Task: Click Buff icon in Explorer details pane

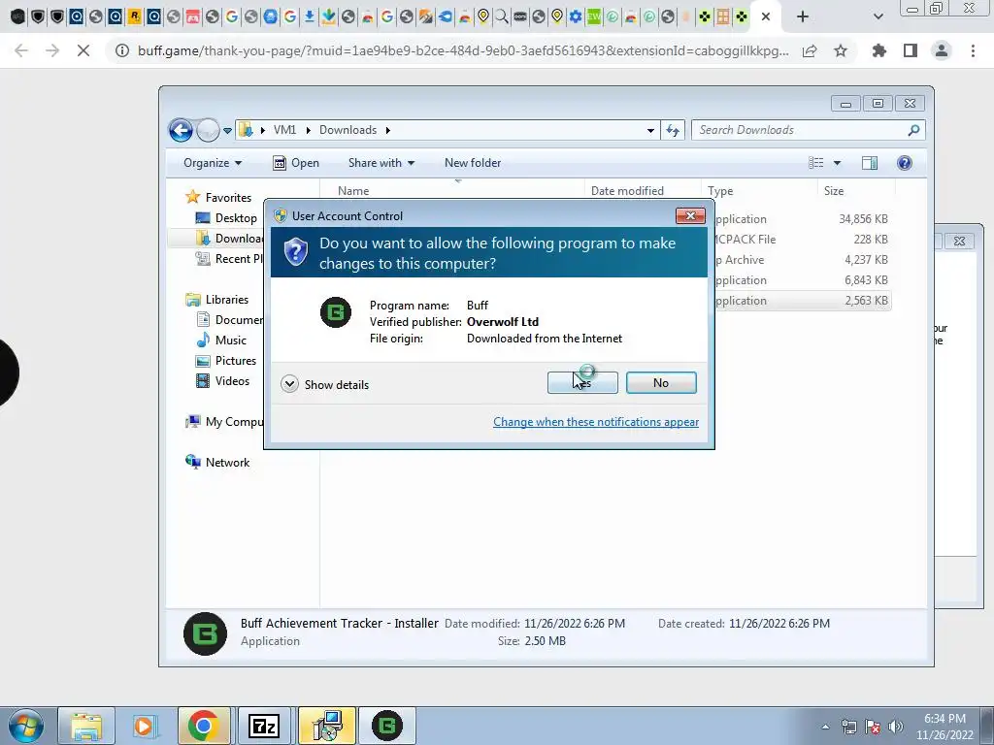Action: point(205,633)
